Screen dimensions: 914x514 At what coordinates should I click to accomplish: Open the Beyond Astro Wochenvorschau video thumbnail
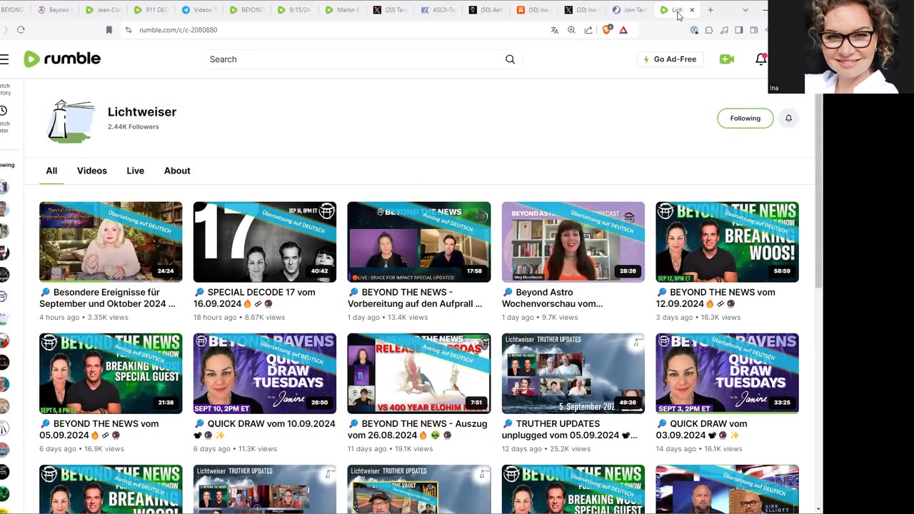coord(573,242)
